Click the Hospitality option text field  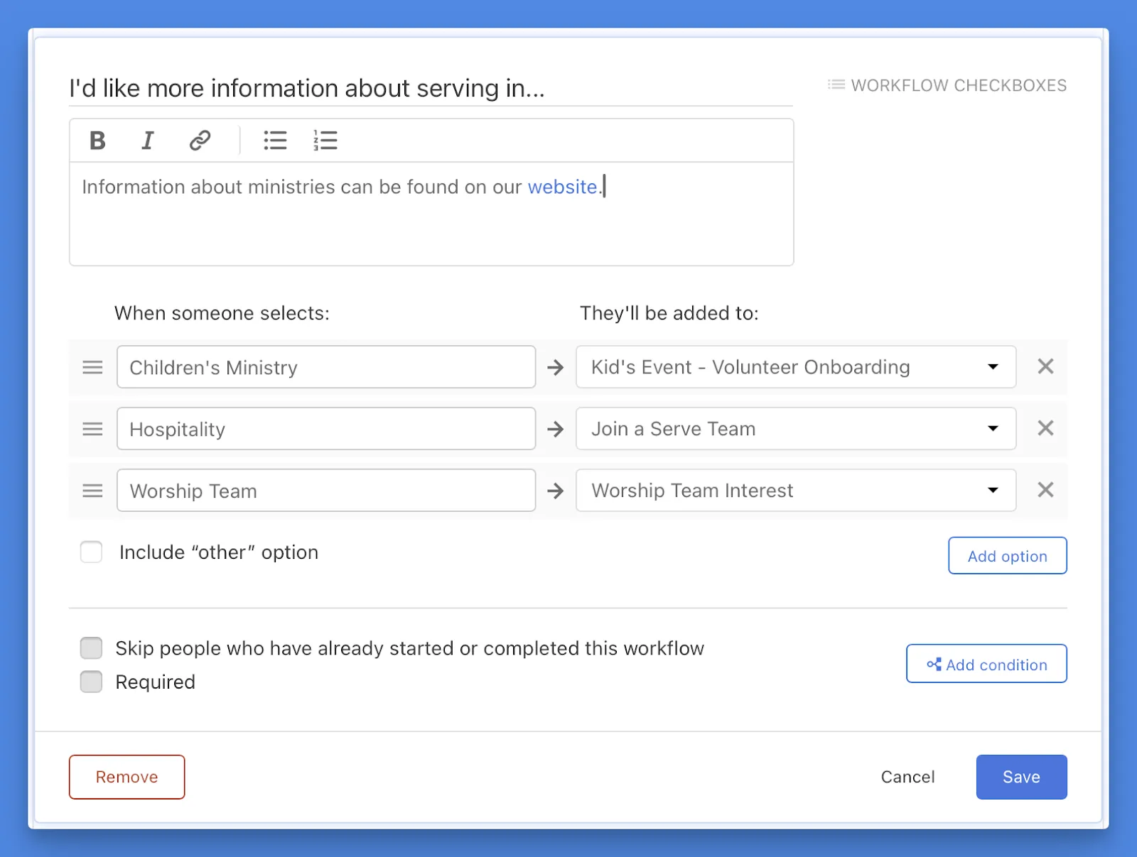(x=325, y=429)
